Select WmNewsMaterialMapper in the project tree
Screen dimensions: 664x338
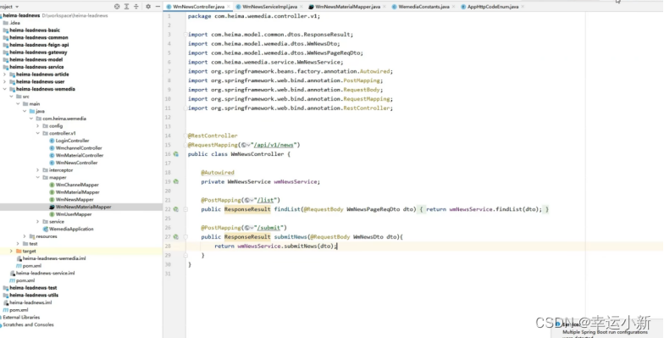point(83,207)
